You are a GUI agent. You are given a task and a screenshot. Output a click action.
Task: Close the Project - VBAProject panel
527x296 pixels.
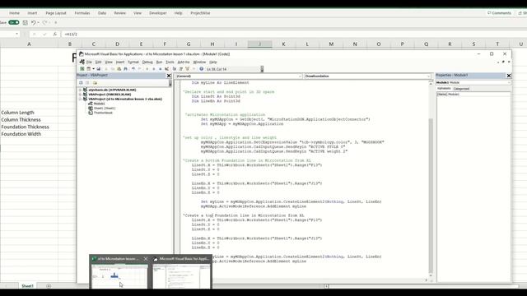pos(169,76)
